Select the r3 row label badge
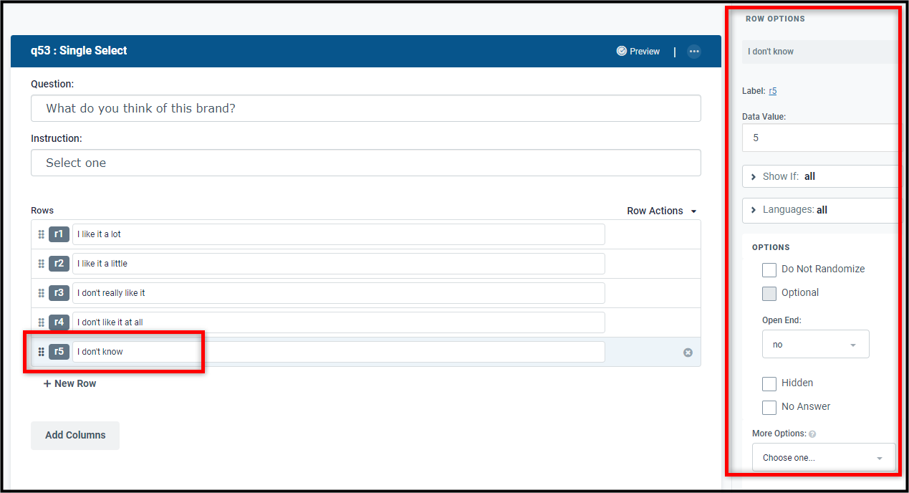Screen dimensions: 909x493 point(59,293)
